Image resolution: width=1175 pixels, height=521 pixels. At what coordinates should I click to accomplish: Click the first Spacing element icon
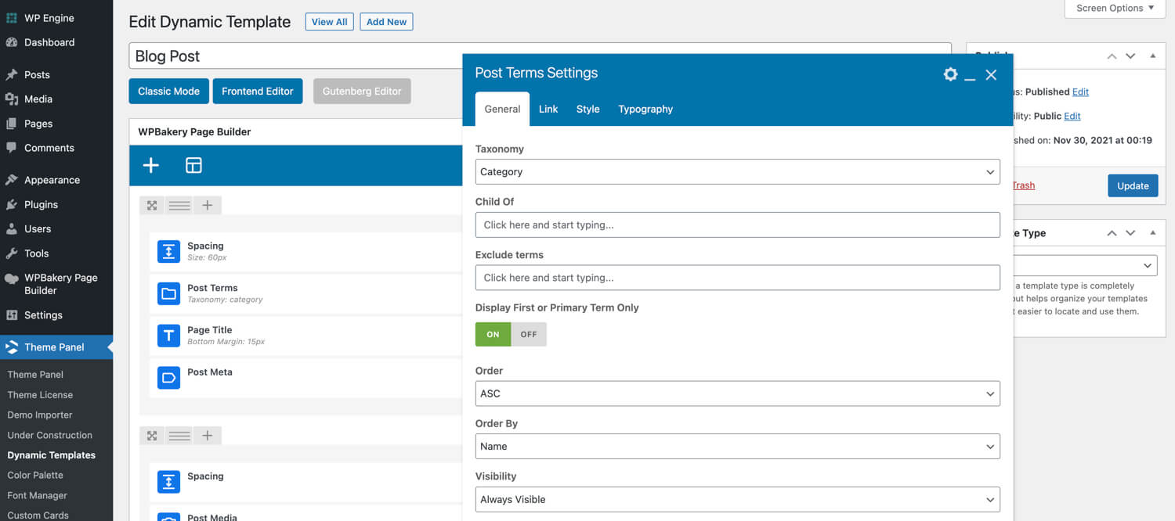pyautogui.click(x=168, y=252)
